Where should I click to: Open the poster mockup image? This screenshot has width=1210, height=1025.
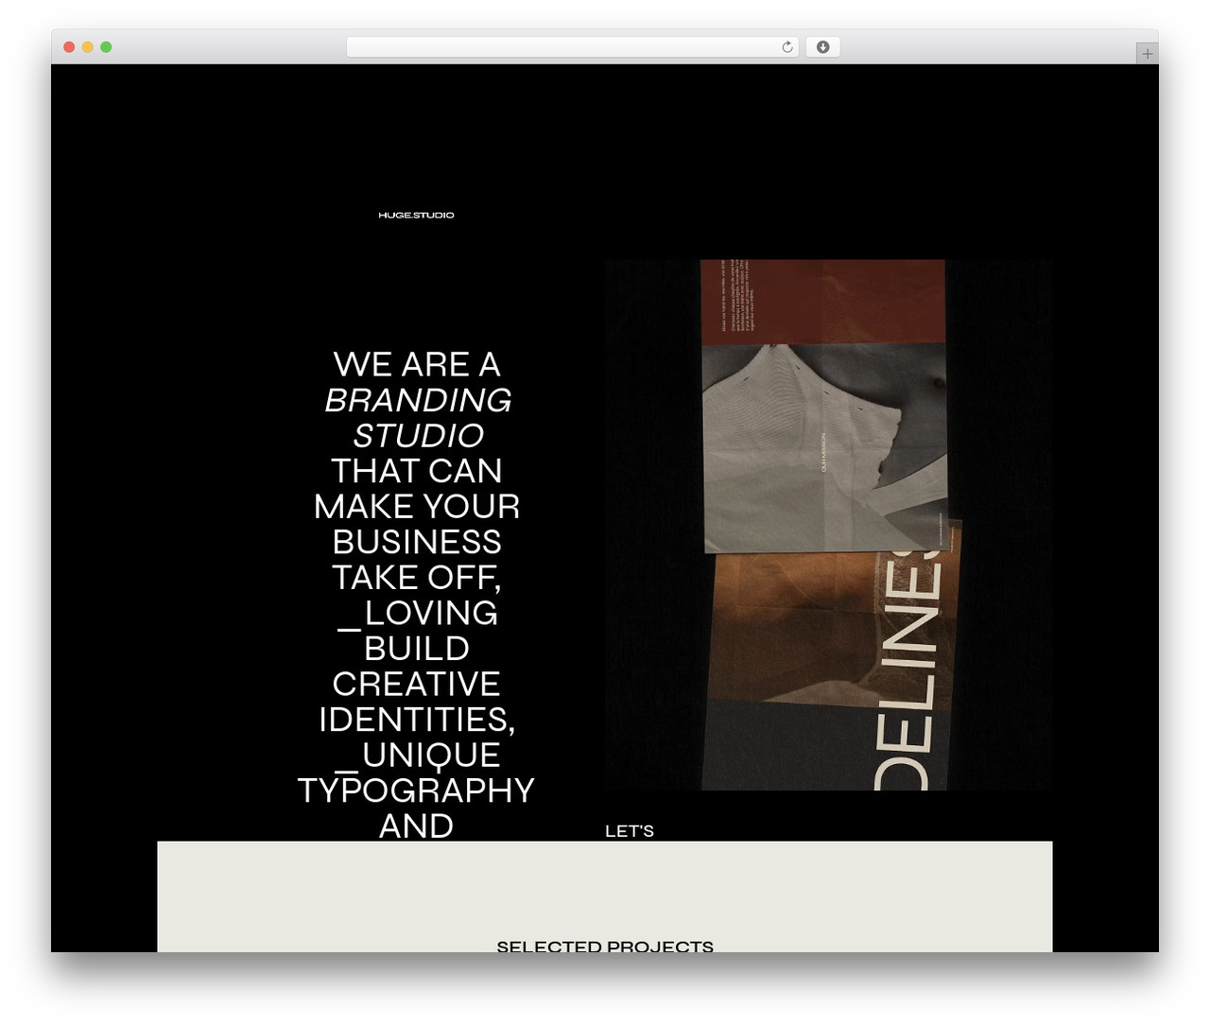pos(828,525)
